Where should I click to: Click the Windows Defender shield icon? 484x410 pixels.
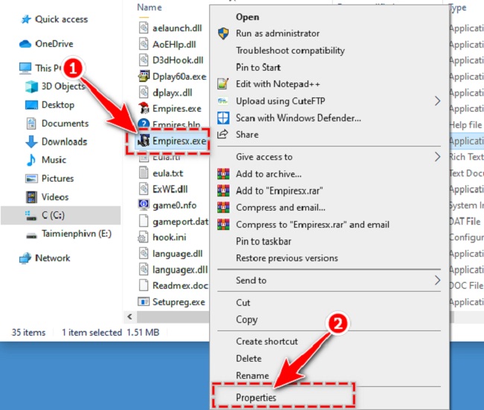222,118
